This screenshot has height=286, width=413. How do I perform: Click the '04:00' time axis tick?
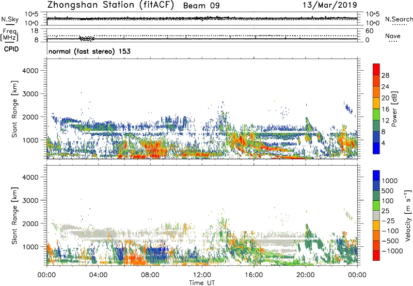(x=98, y=275)
